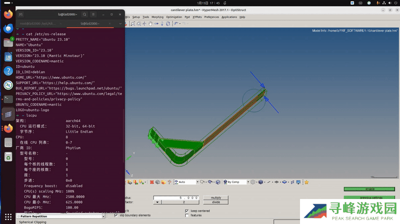Open Firefox from the top of dock
400x224 pixels.
pyautogui.click(x=8, y=14)
